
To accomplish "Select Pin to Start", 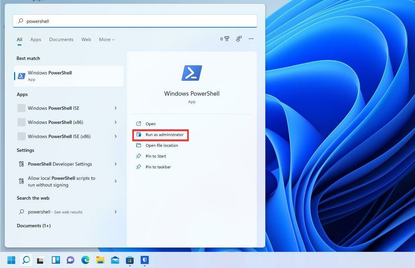I will (156, 156).
